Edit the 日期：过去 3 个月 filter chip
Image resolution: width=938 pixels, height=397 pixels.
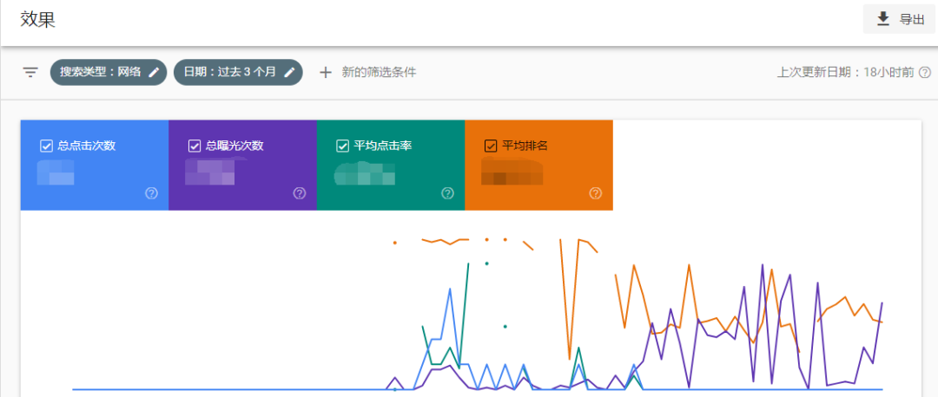[x=238, y=72]
